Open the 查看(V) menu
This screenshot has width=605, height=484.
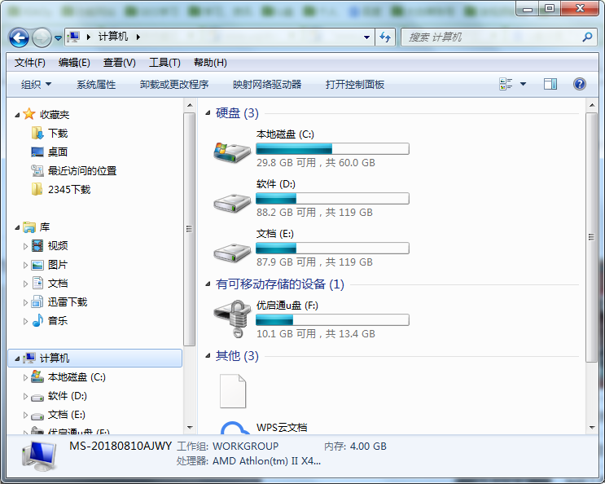coord(119,63)
